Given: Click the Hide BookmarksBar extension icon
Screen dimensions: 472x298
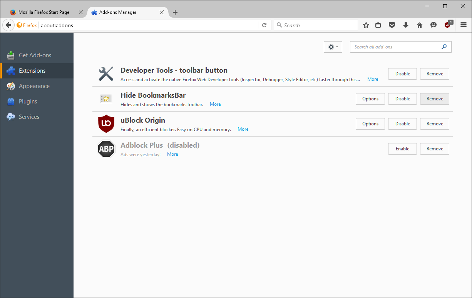Looking at the screenshot, I should (106, 99).
